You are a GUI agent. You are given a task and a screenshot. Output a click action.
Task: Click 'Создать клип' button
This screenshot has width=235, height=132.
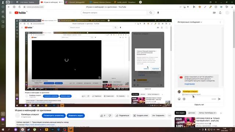click(141, 115)
